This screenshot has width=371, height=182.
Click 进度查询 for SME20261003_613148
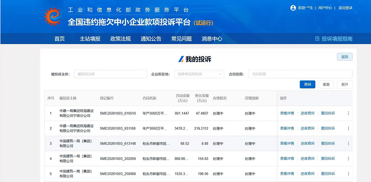[x=308, y=143]
